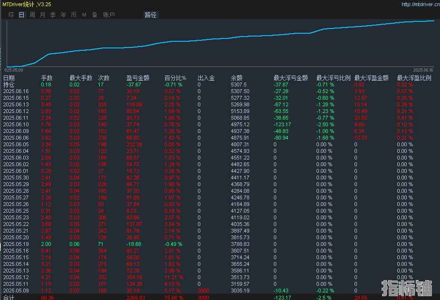This screenshot has width=440, height=300.
Task: Click percentage 11.21 %
Action: point(174,277)
